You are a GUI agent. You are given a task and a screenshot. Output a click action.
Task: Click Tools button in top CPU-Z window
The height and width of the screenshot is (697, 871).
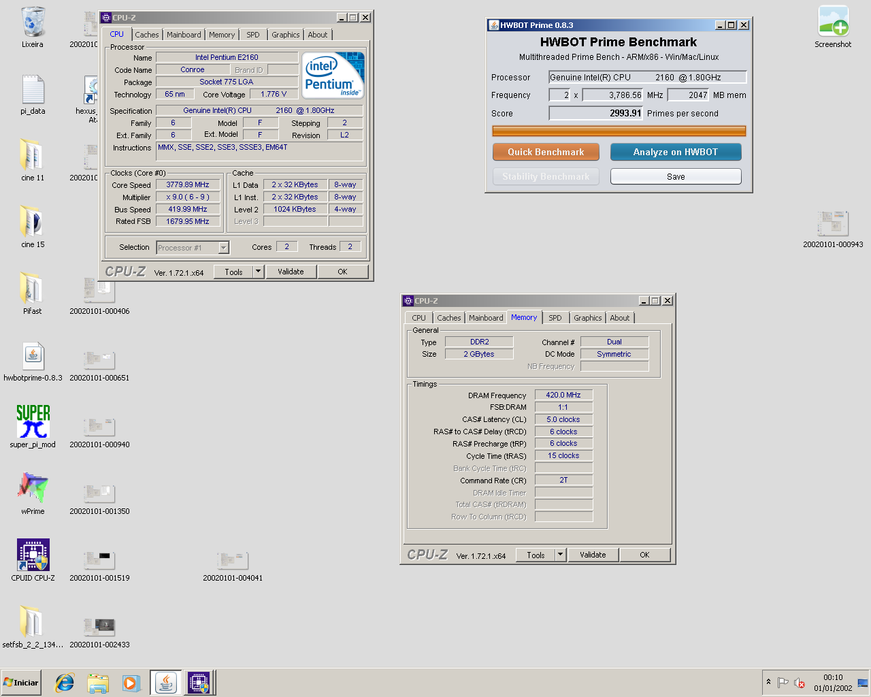pos(233,272)
